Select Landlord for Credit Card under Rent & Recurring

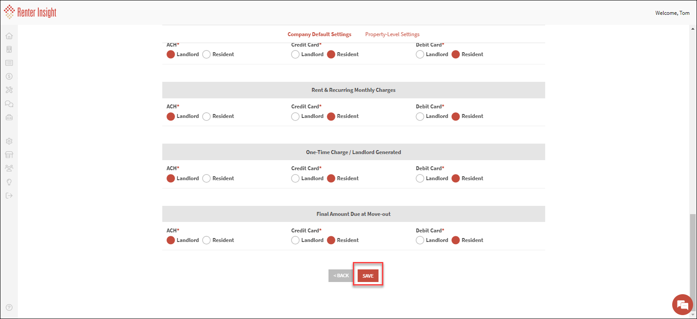(x=295, y=116)
